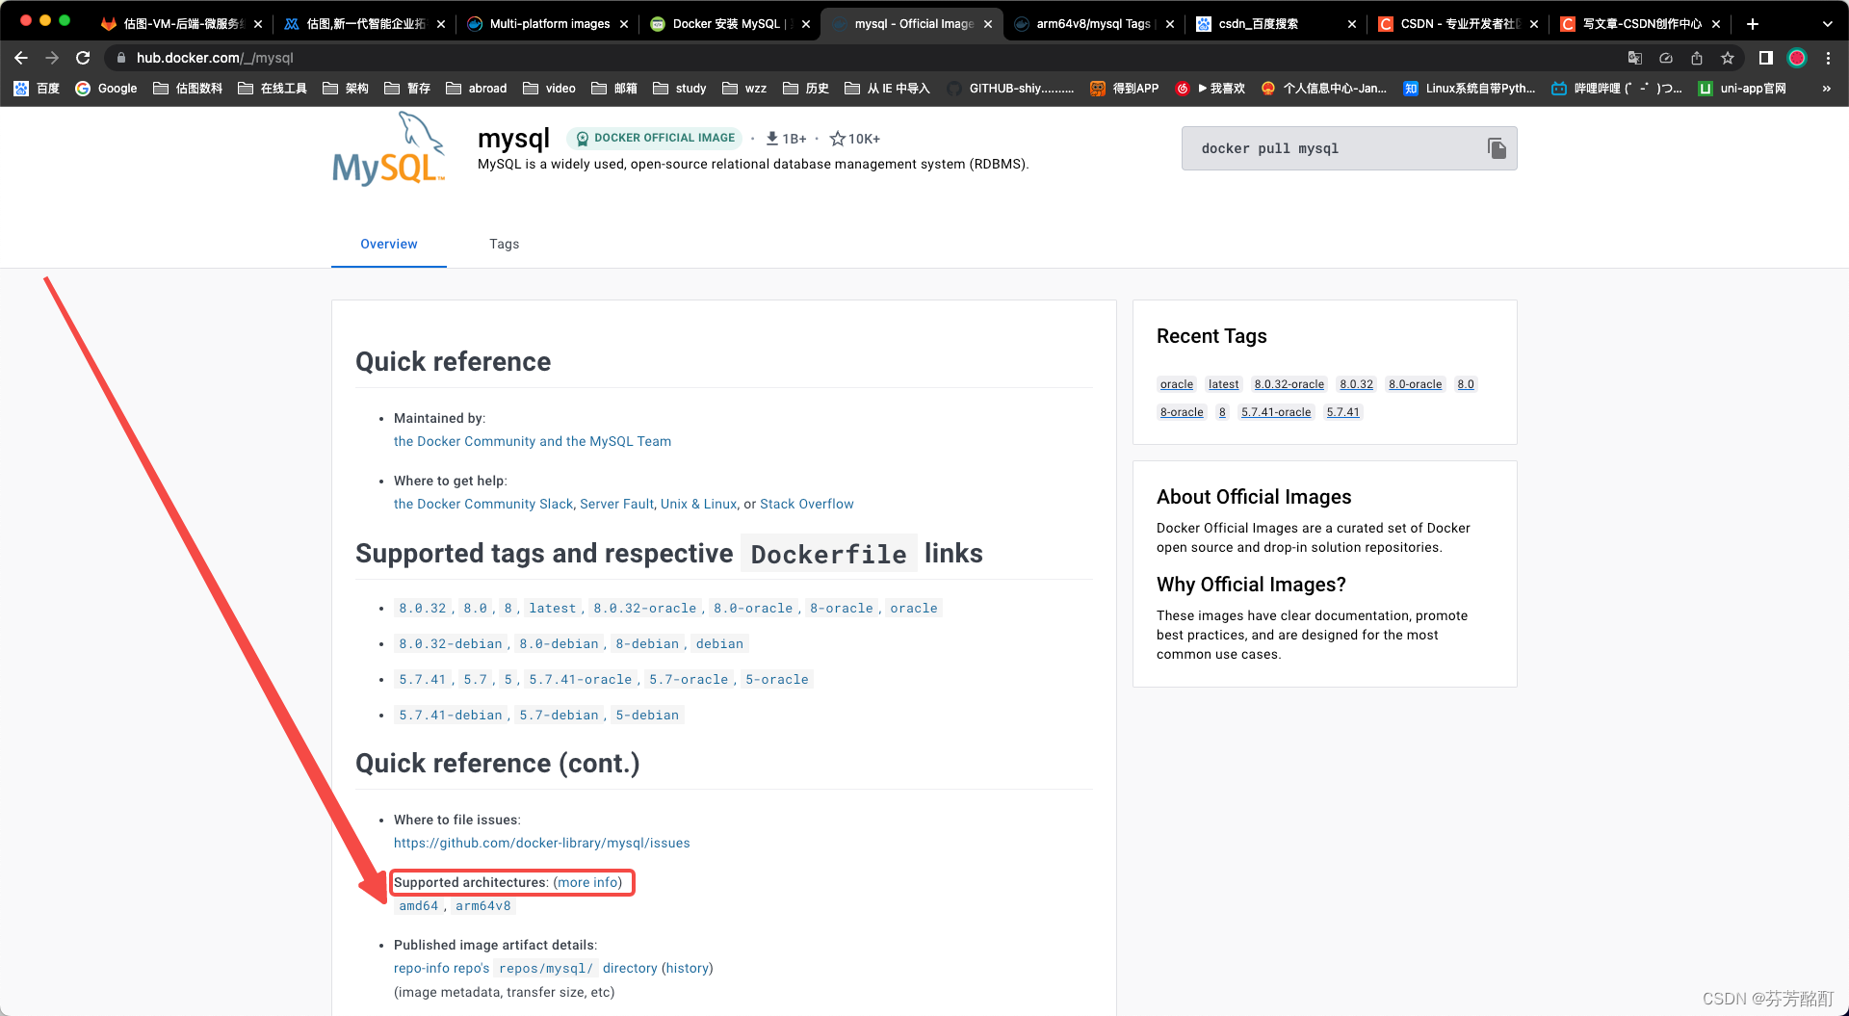Open the Docker Community Slack link
This screenshot has height=1016, width=1849.
pyautogui.click(x=483, y=504)
